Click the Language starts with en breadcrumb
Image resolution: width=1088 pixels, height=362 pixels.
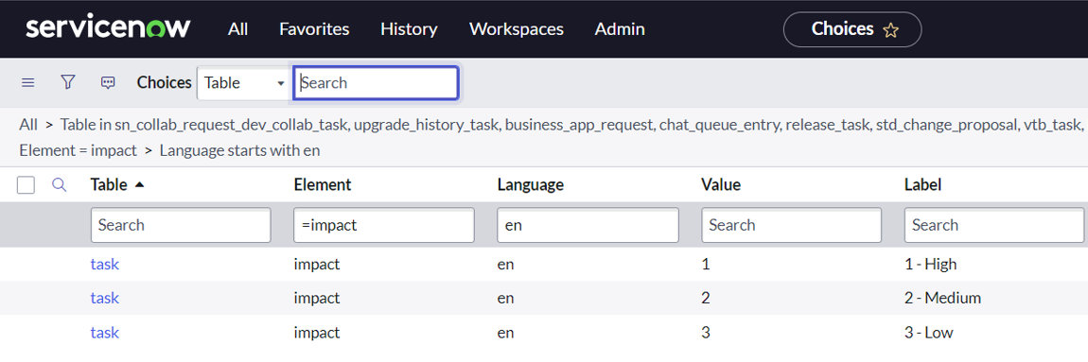[240, 149]
